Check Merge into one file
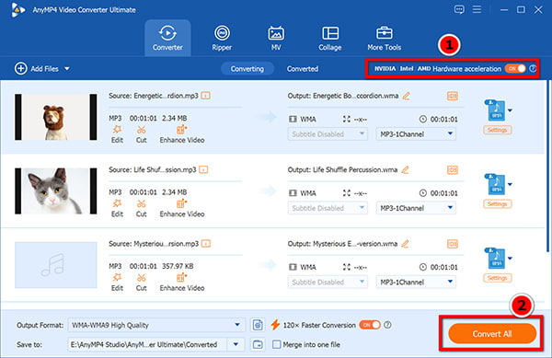Viewport: 552px width, 358px height. click(277, 344)
